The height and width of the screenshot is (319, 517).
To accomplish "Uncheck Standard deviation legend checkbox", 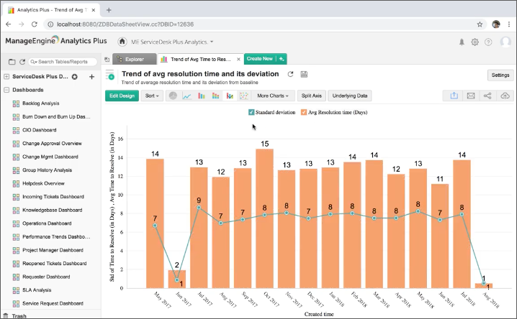I will pos(251,112).
